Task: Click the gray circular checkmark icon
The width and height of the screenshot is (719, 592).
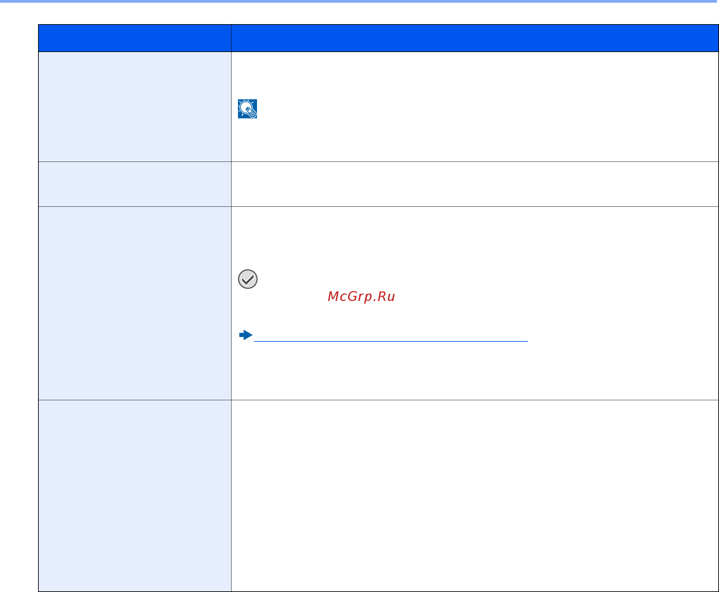Action: 247,279
